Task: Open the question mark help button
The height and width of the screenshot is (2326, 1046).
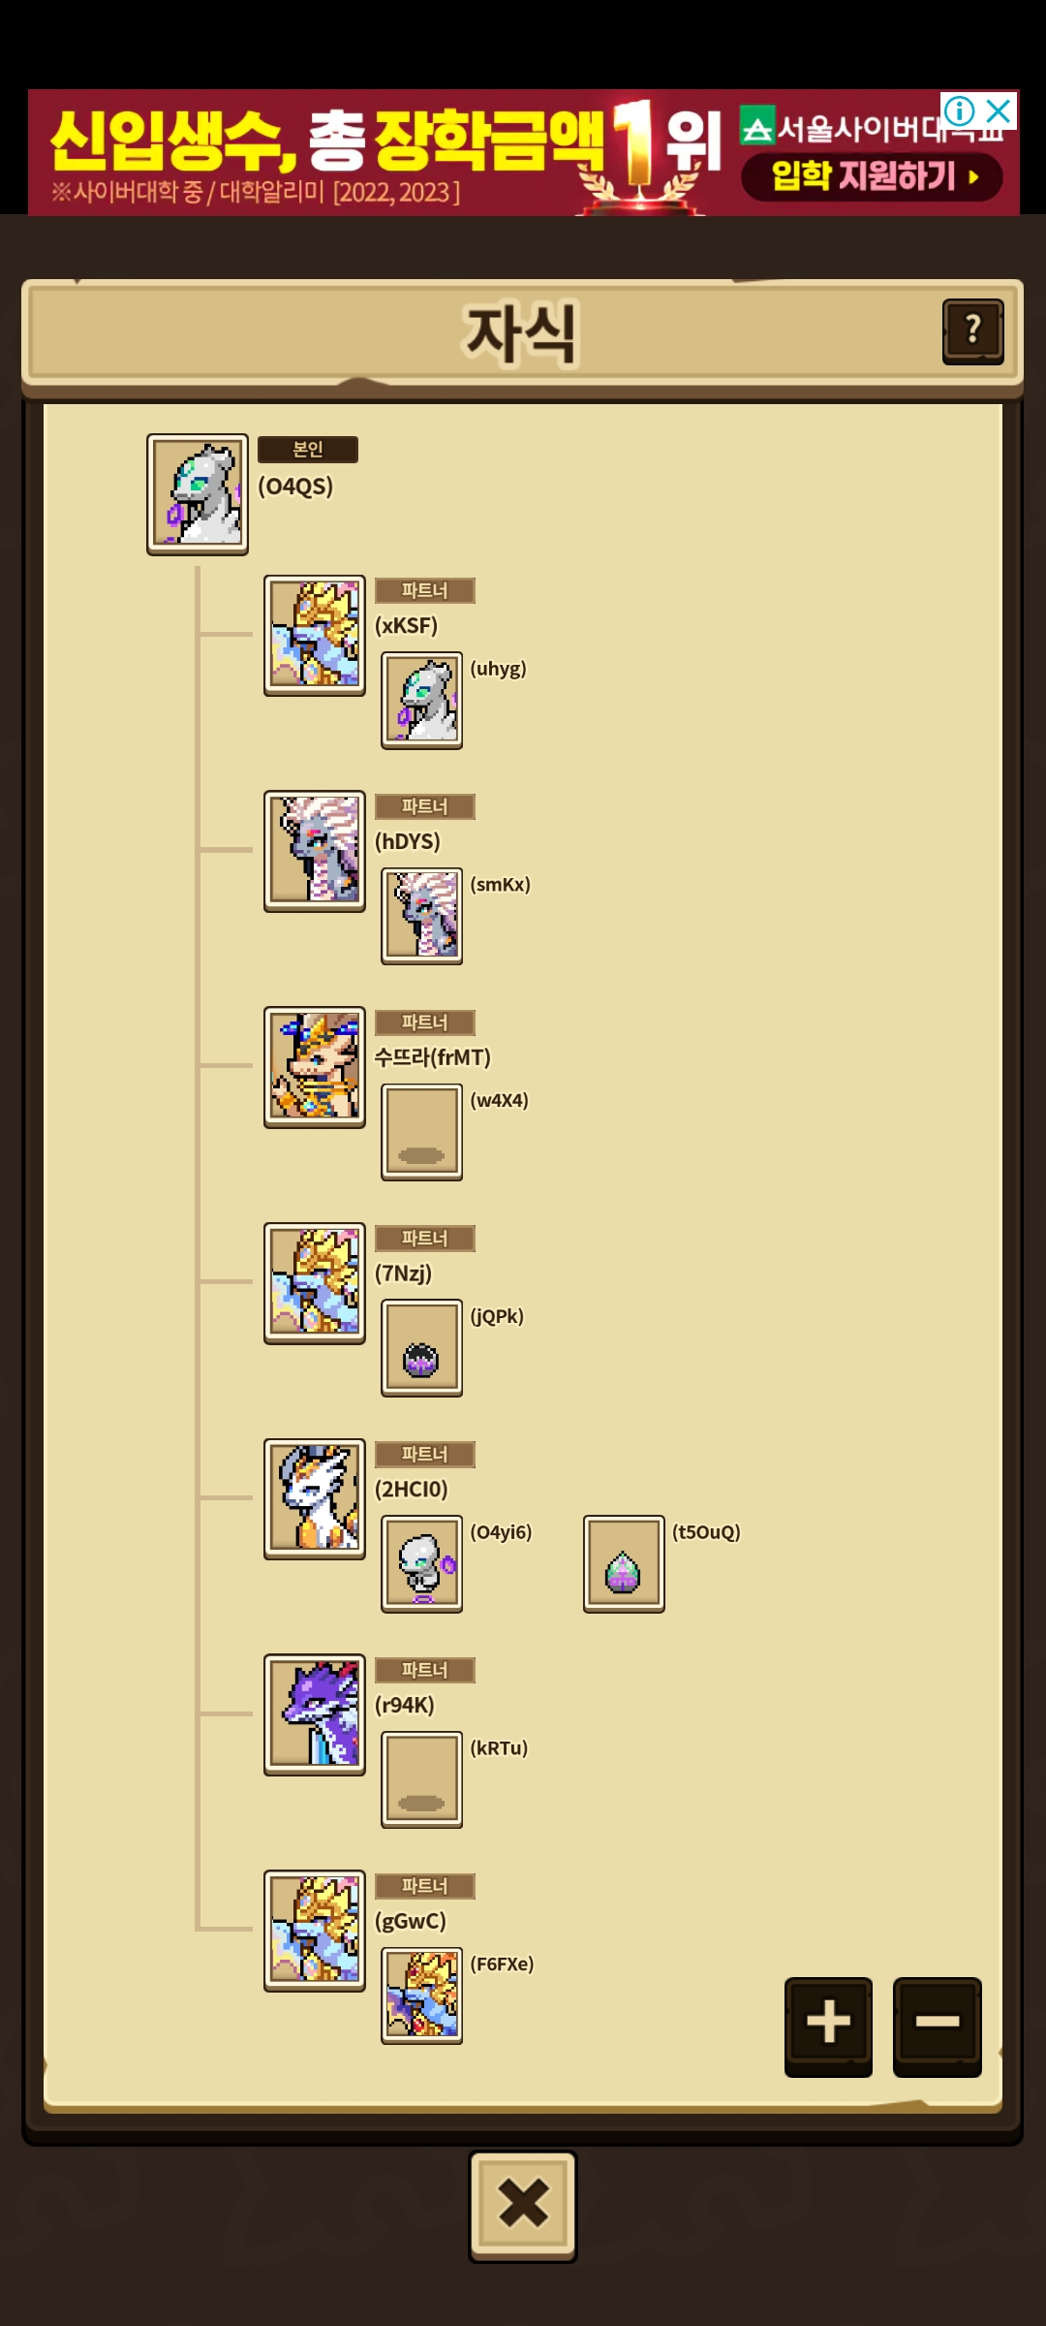Action: click(972, 331)
